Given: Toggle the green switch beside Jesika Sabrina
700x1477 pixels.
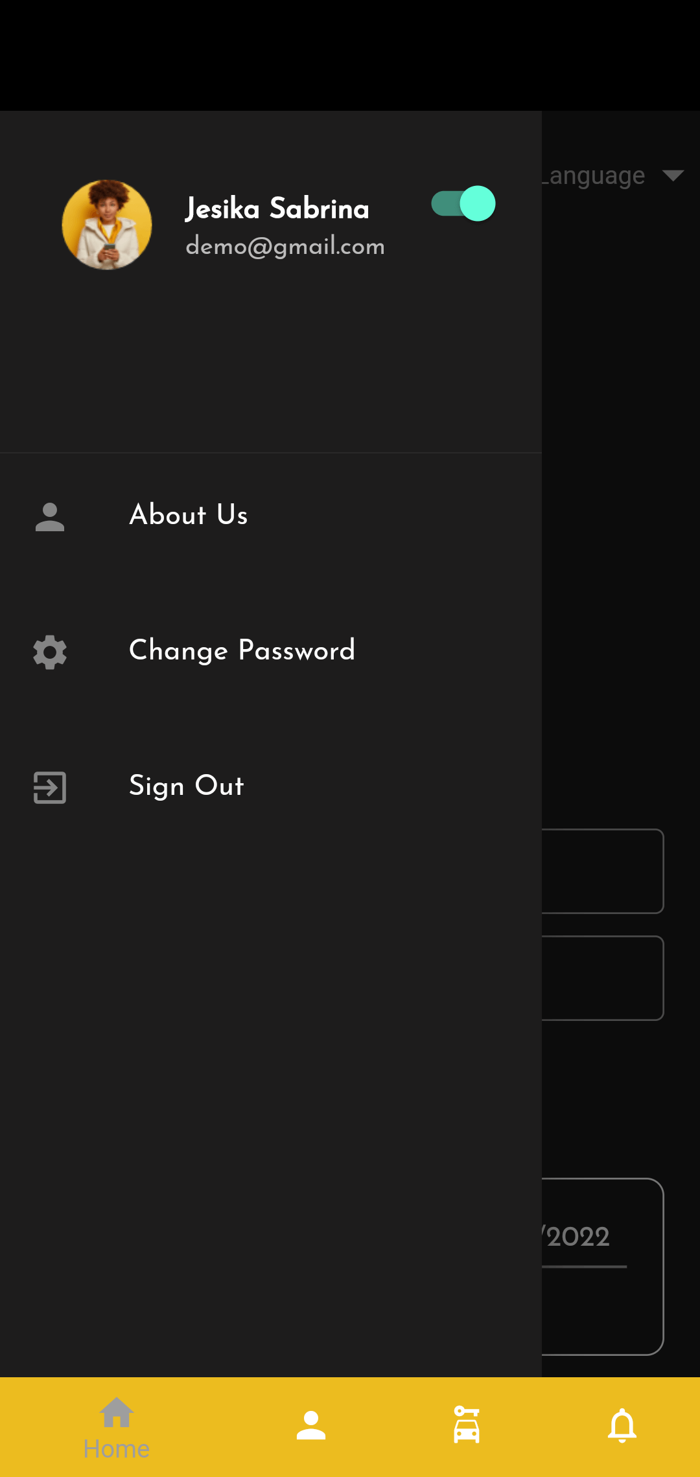Looking at the screenshot, I should 463,203.
